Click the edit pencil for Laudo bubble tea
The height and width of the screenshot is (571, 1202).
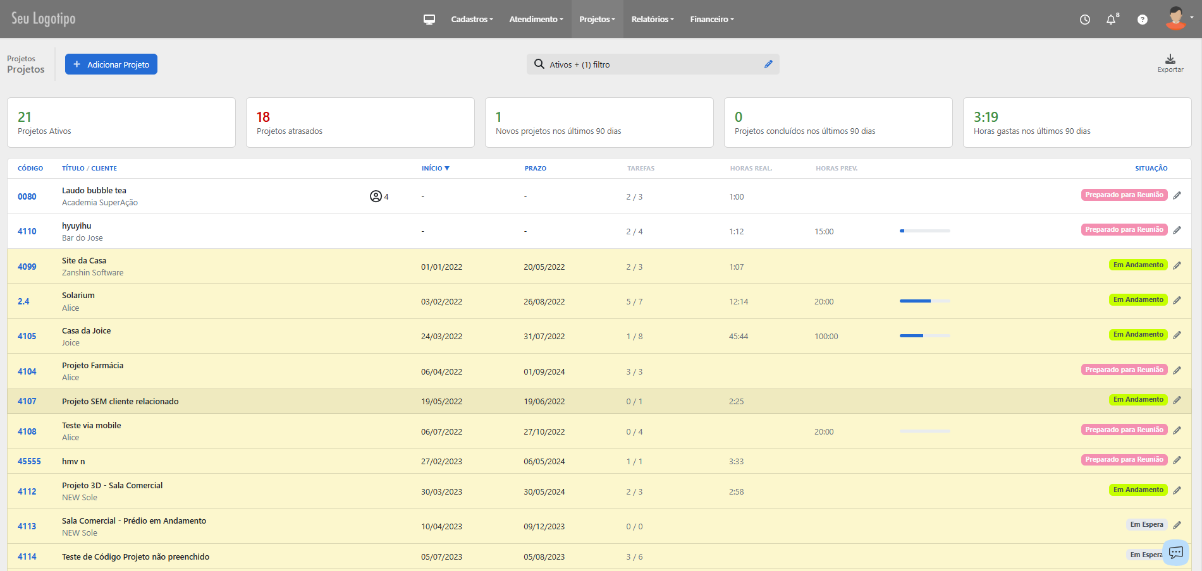[x=1177, y=196]
